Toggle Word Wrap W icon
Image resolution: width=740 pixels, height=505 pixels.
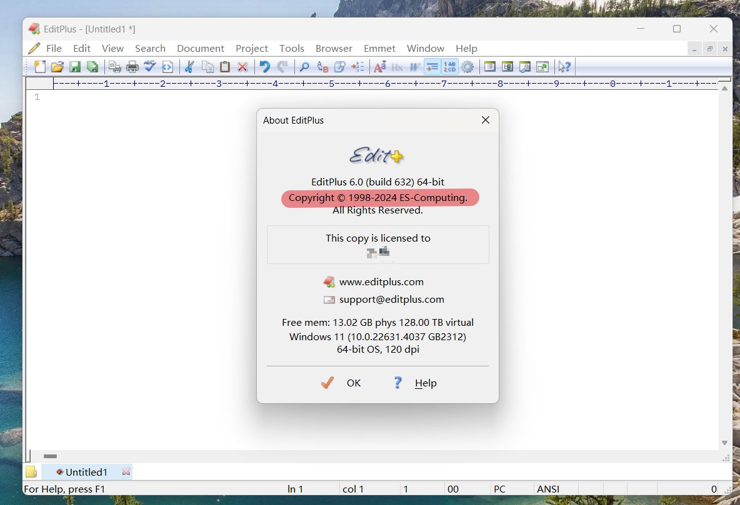tap(415, 67)
